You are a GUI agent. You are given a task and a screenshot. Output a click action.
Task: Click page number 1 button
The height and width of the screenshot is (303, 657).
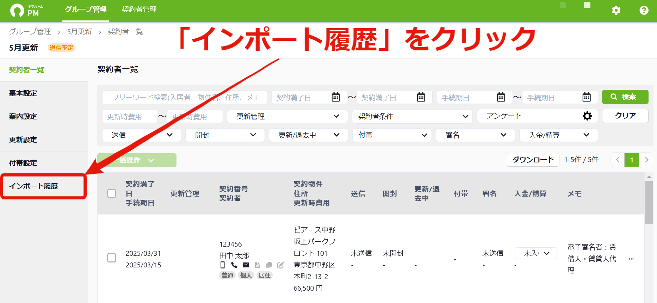coord(632,160)
